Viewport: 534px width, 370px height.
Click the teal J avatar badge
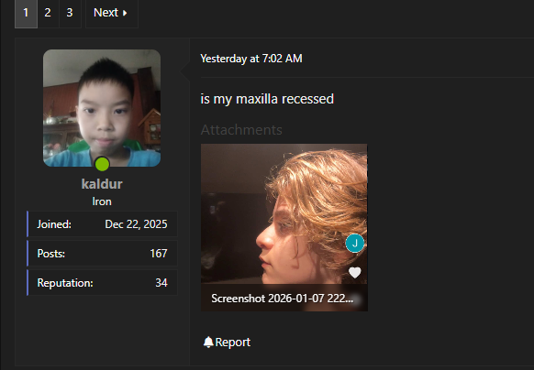[x=355, y=243]
